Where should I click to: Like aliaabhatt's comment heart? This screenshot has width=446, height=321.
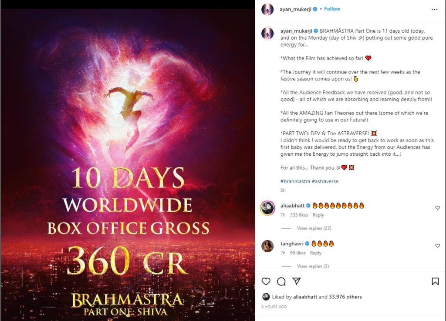437,207
